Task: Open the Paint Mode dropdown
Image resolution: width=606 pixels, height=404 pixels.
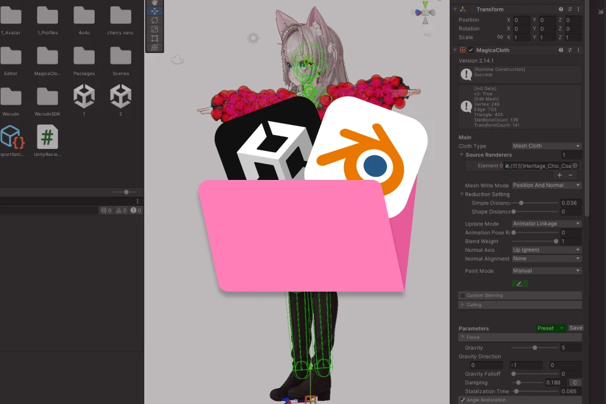Action: 547,271
